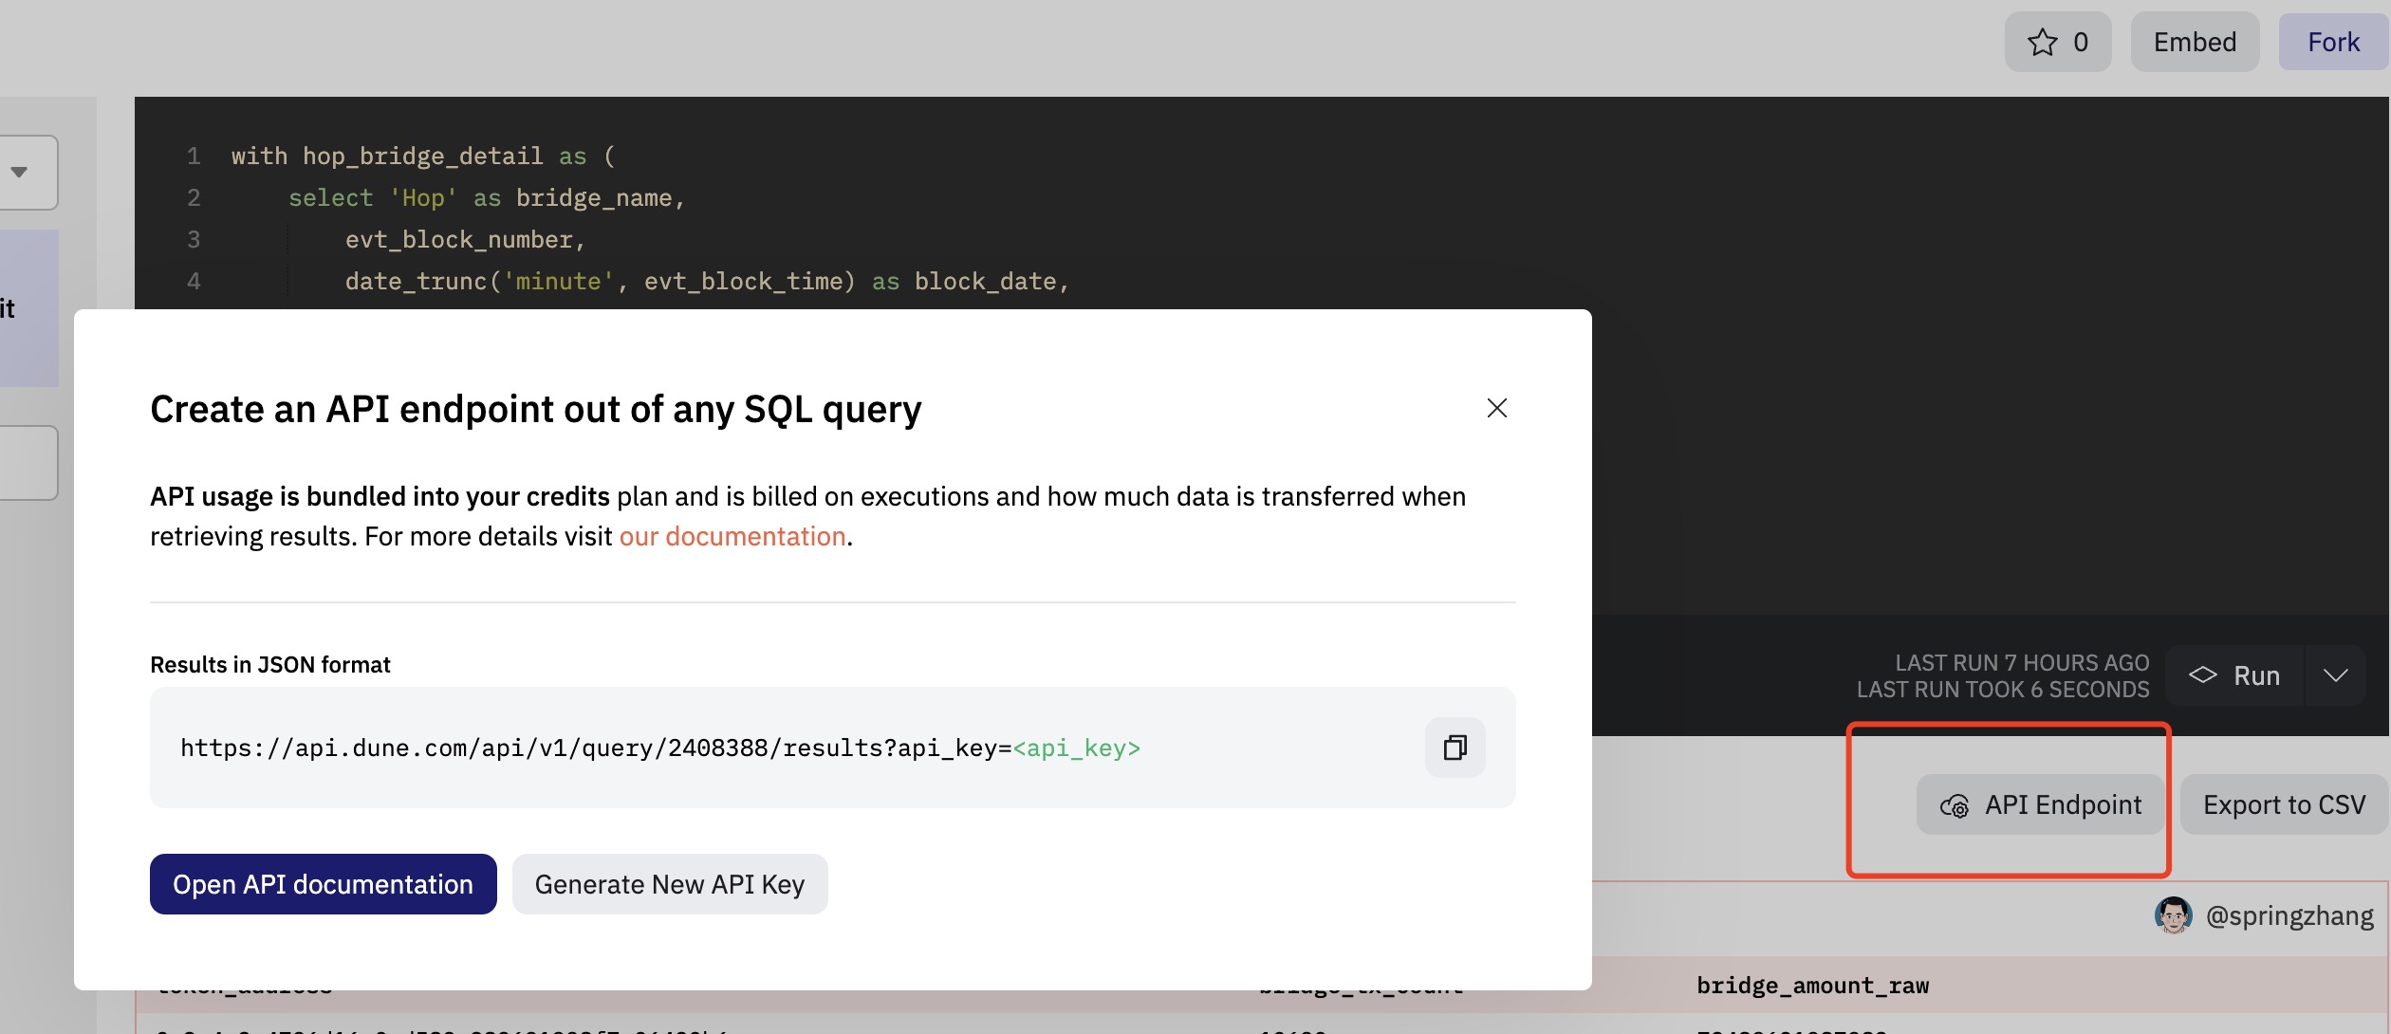Expand the Run options chevron
The height and width of the screenshot is (1034, 2391).
point(2334,675)
